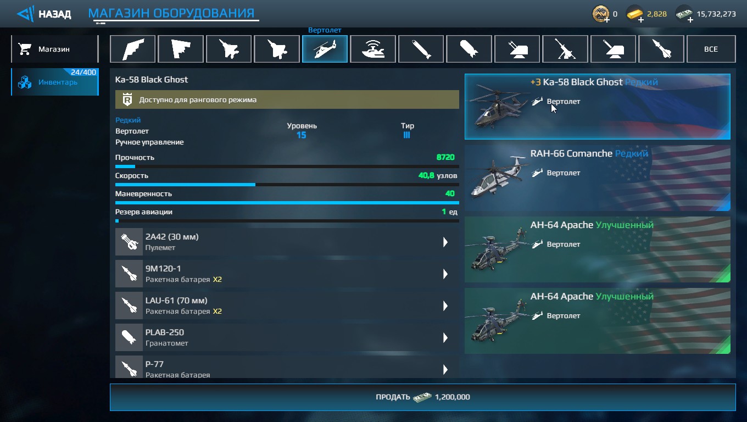Viewport: 747px width, 422px height.
Task: Select the first AH-64 Apache card
Action: click(x=598, y=249)
